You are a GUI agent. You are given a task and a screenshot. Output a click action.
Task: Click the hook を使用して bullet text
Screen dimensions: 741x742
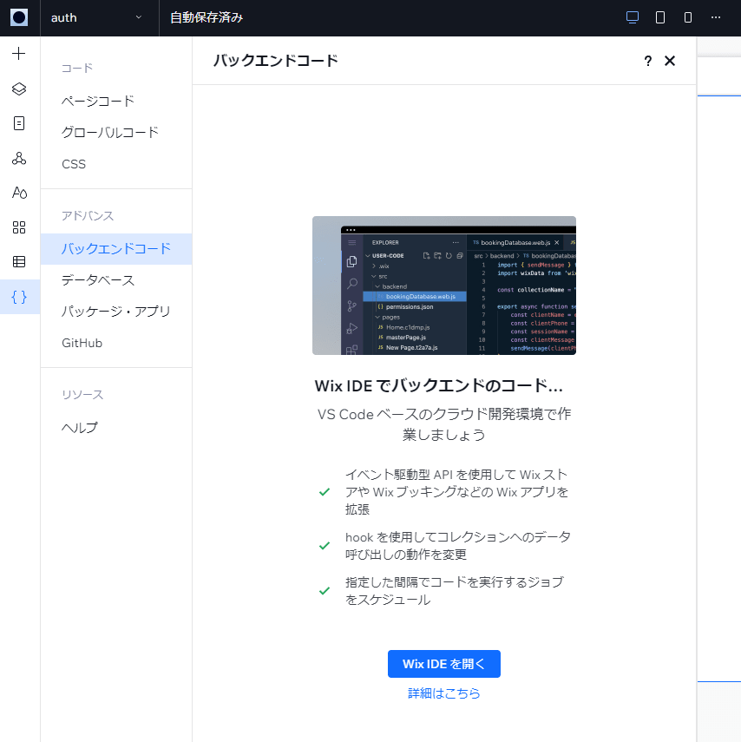coord(457,546)
